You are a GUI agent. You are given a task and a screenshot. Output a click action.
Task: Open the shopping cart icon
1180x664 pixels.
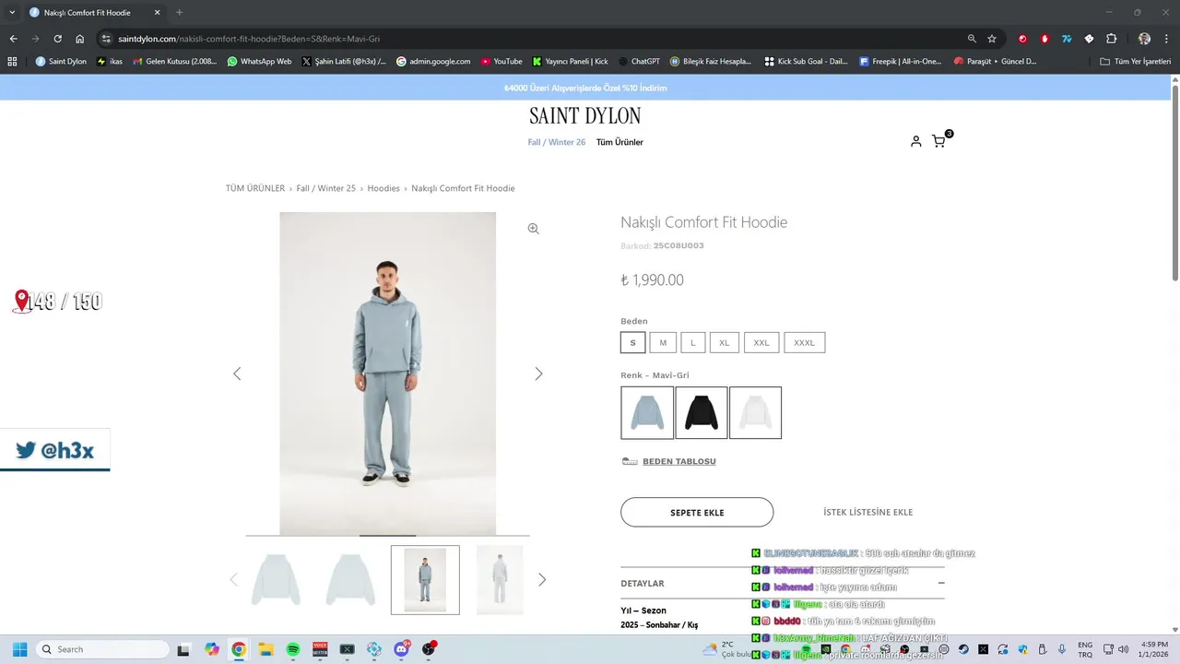click(x=938, y=141)
